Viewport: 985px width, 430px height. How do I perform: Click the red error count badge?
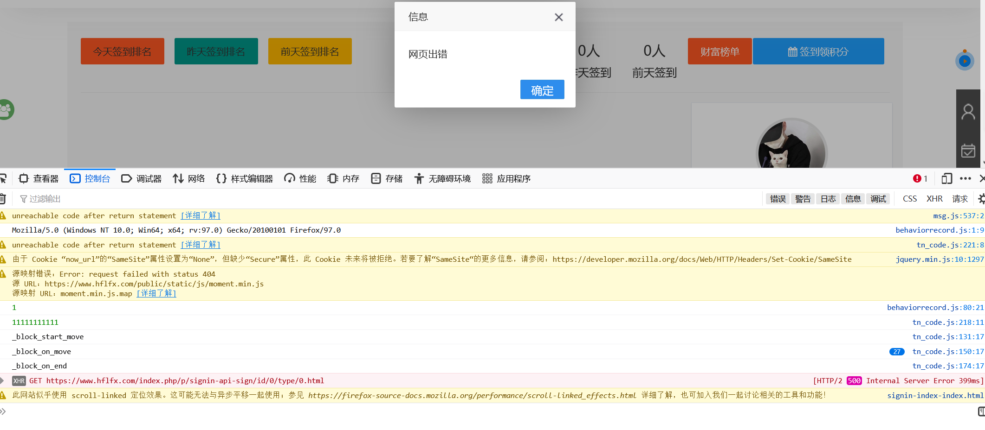click(920, 179)
